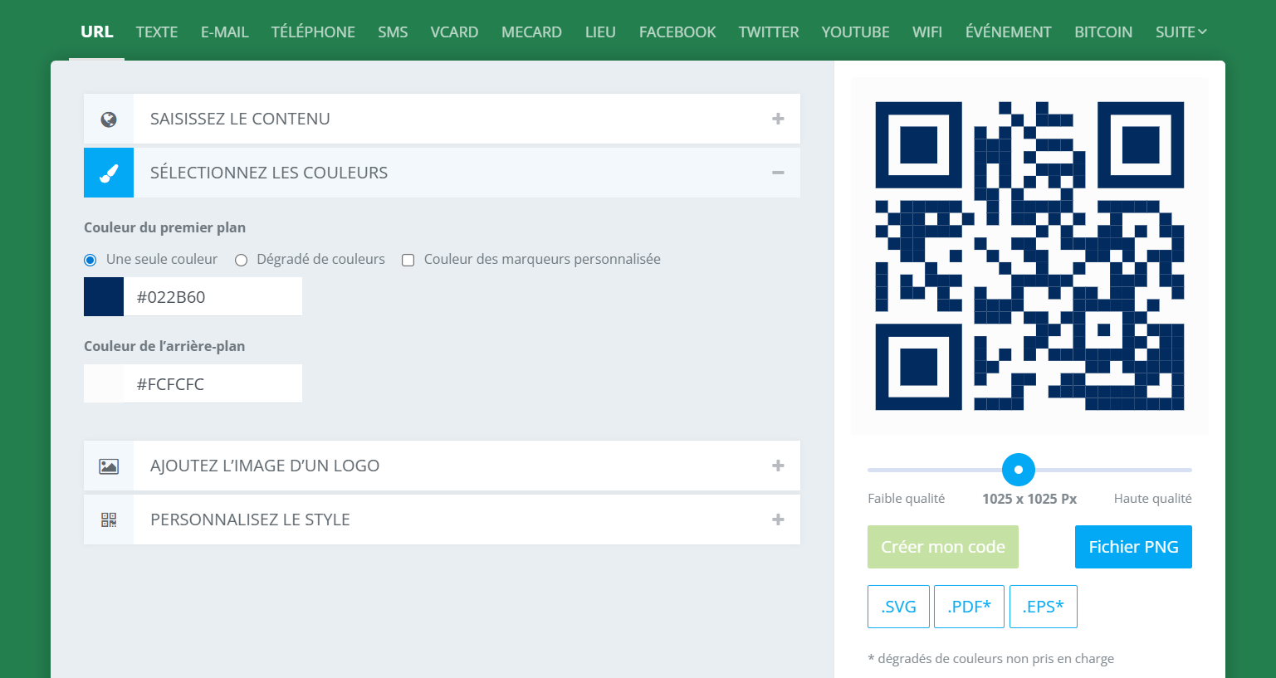Select the Une seule couleur radio option
Screen dimensions: 1276x678
tap(90, 260)
